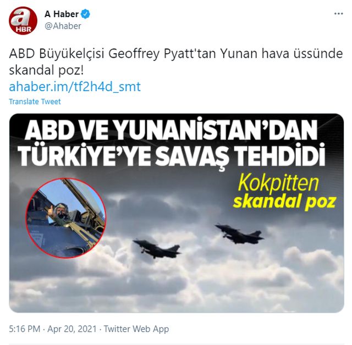Screen dimensions: 352x345
Task: Follow the ahaber.im/tf2h4d_smt link
Action: pyautogui.click(x=75, y=87)
